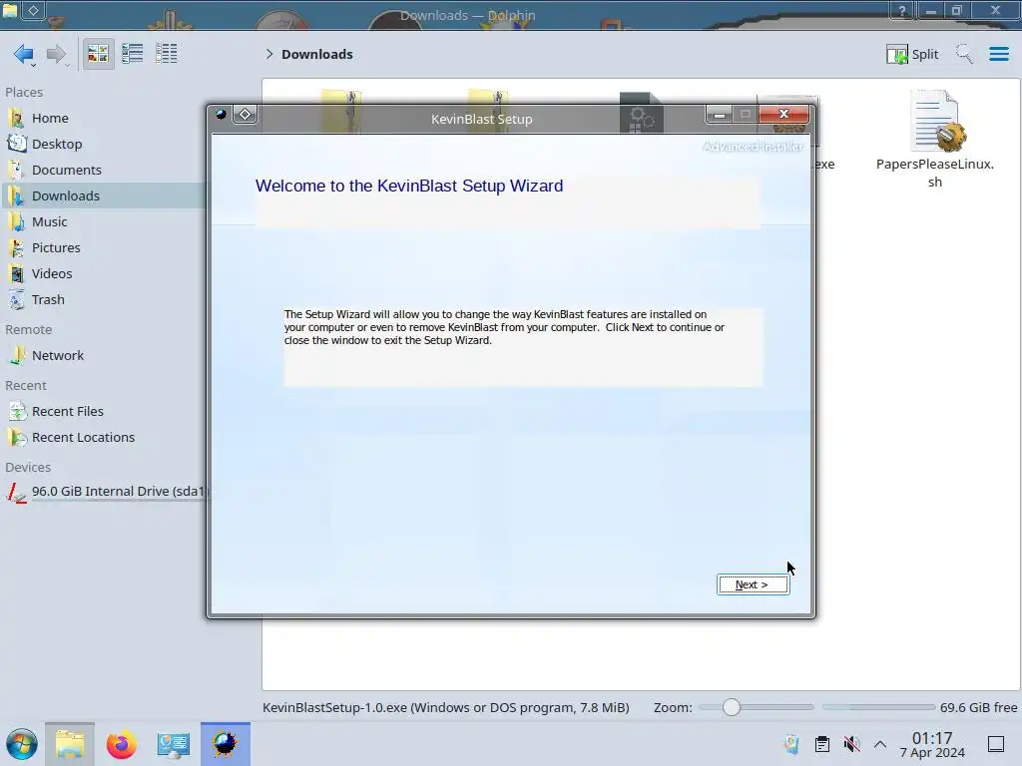Adjust Dolphin zoom slider handle
Viewport: 1022px width, 766px height.
coord(732,707)
